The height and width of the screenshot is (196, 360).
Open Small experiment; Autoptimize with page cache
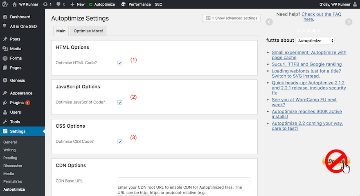(x=309, y=55)
